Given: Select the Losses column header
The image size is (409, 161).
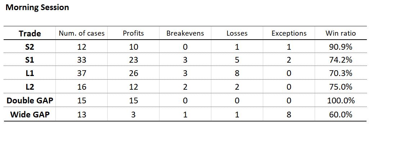Looking at the screenshot, I should (x=237, y=33).
